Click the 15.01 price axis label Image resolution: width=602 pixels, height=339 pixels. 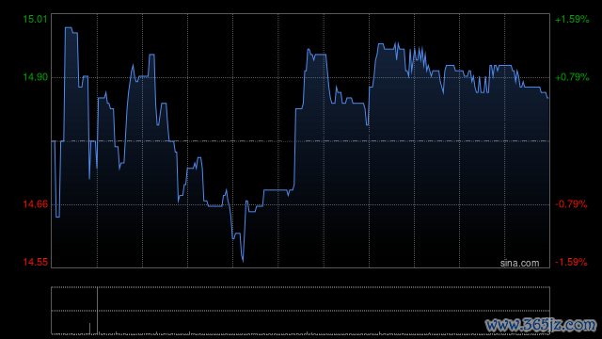36,19
